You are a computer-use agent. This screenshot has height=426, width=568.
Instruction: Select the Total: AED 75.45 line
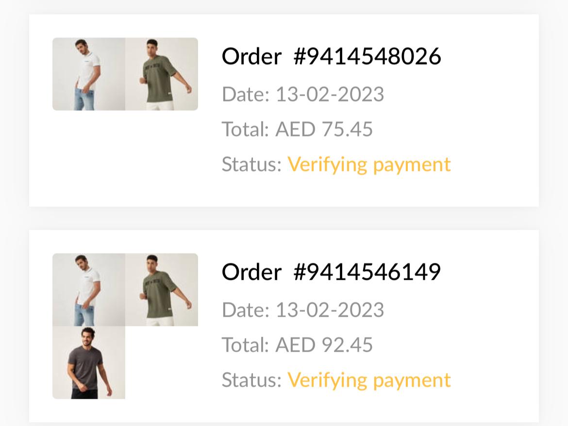coord(297,129)
